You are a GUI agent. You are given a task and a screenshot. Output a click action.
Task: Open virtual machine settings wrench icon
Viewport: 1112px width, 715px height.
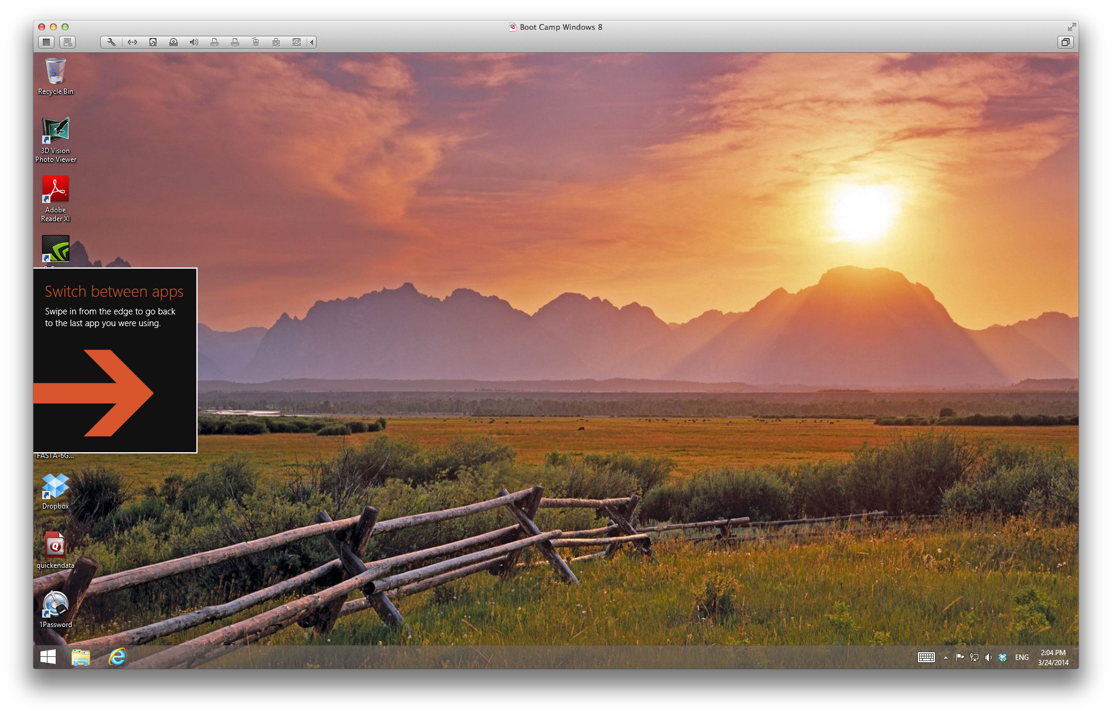click(111, 42)
